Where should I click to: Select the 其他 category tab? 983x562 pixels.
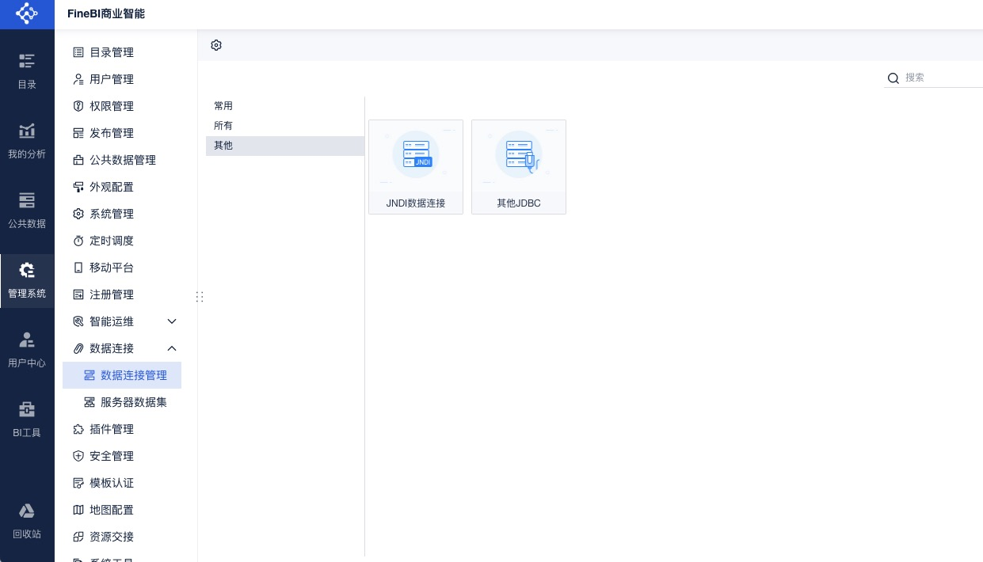pos(223,146)
